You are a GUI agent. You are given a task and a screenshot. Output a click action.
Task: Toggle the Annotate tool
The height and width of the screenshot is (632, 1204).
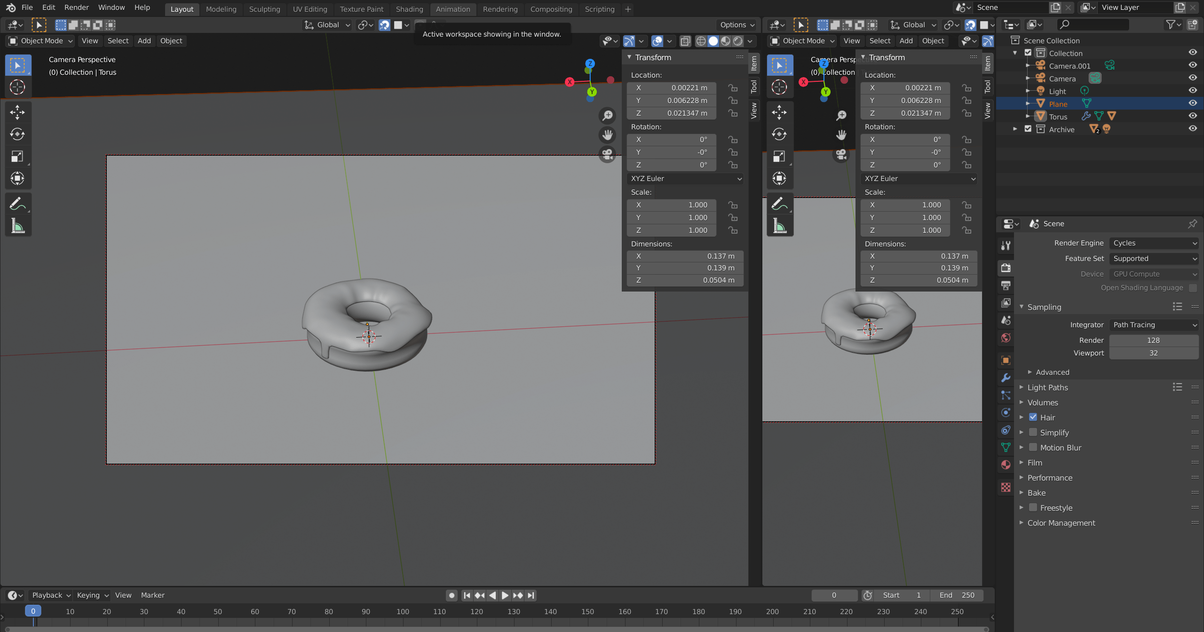coord(17,203)
